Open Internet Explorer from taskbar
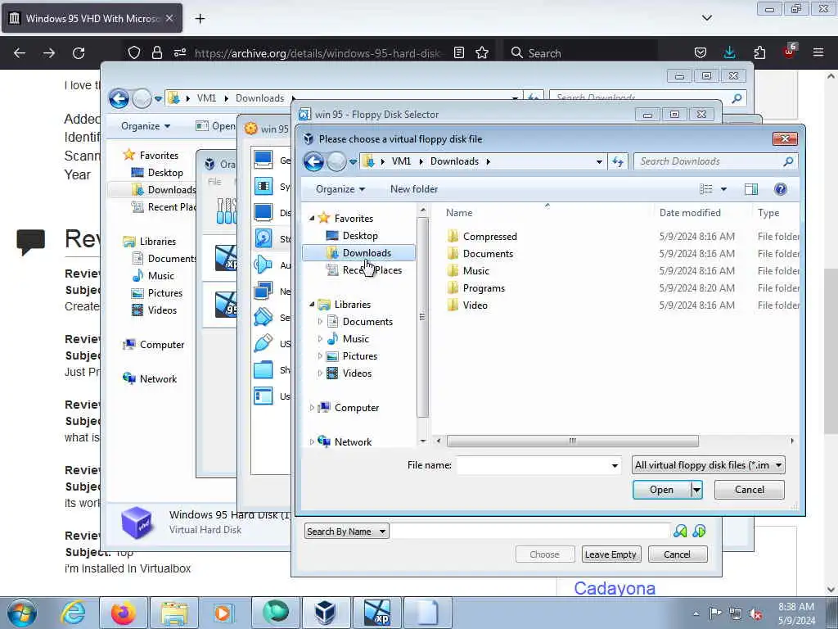838x629 pixels. point(73,613)
